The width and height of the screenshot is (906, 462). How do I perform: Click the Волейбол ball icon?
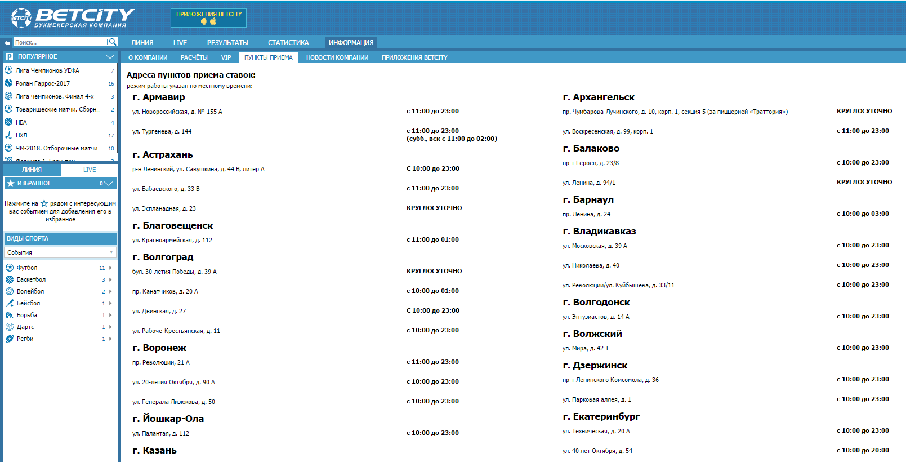10,291
